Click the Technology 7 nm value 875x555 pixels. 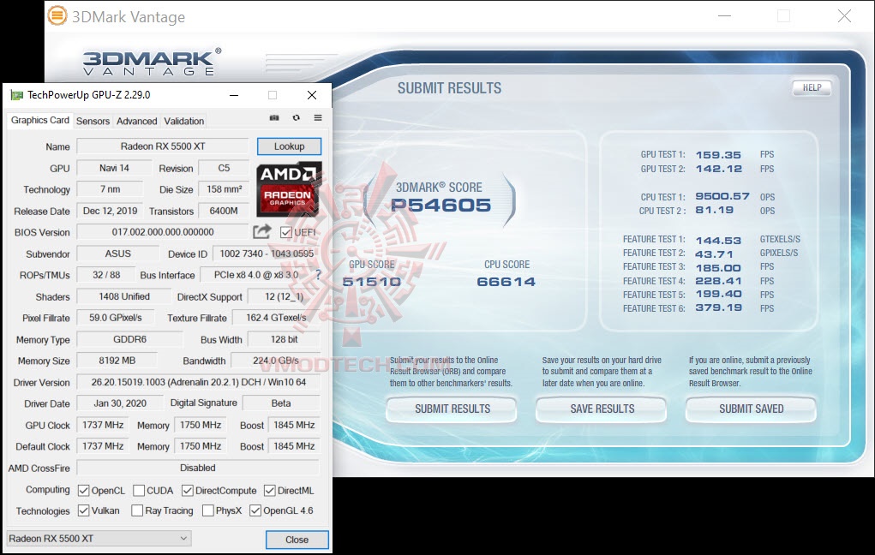click(110, 189)
